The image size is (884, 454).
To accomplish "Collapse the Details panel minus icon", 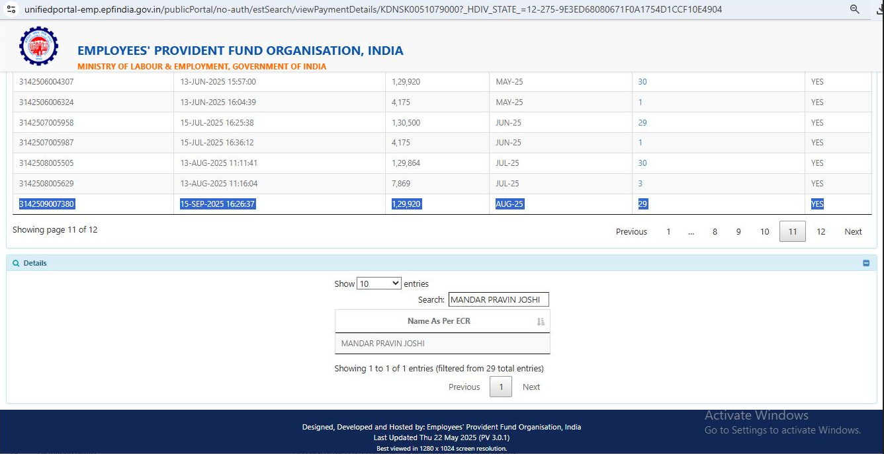I will [866, 263].
